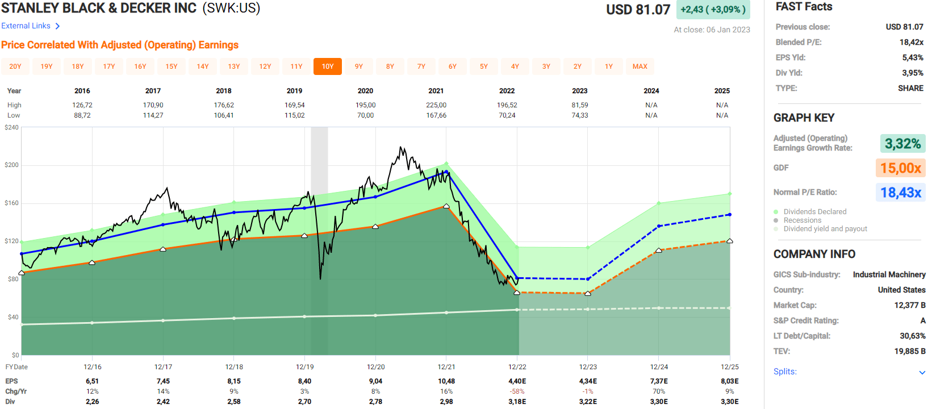The width and height of the screenshot is (932, 409).
Task: Switch chart to 11Y
Action: click(x=296, y=66)
